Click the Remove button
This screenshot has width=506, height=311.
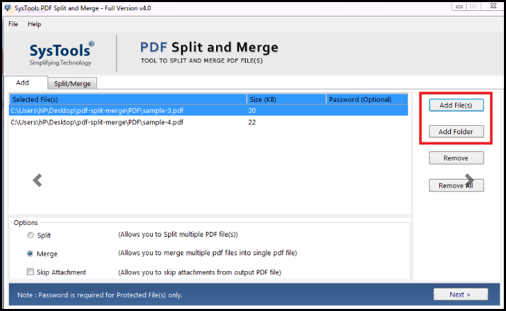click(456, 158)
